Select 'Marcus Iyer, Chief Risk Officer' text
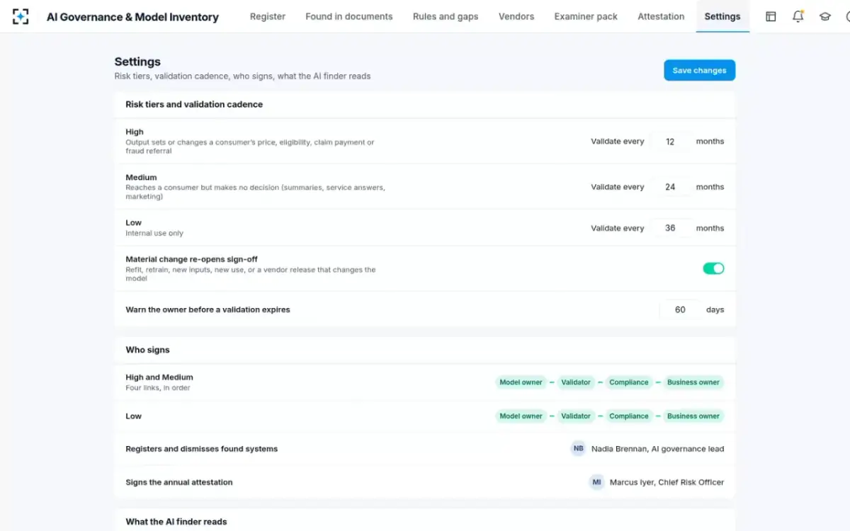This screenshot has height=531, width=850. pos(667,482)
